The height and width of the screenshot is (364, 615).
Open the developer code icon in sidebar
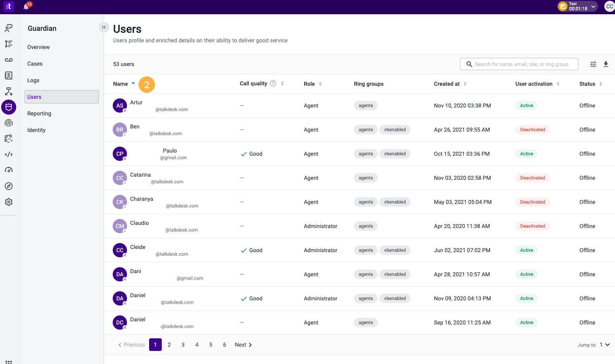[x=9, y=154]
